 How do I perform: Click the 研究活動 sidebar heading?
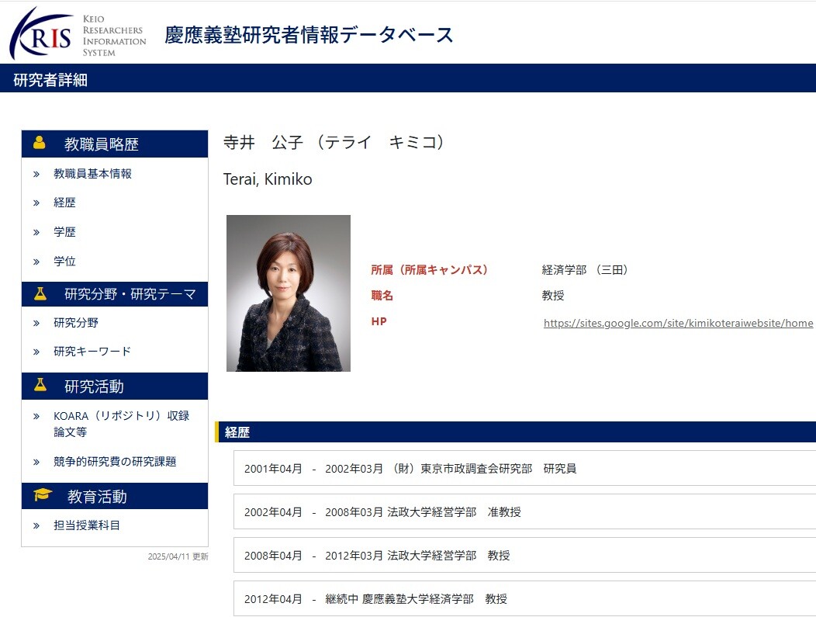[x=115, y=386]
